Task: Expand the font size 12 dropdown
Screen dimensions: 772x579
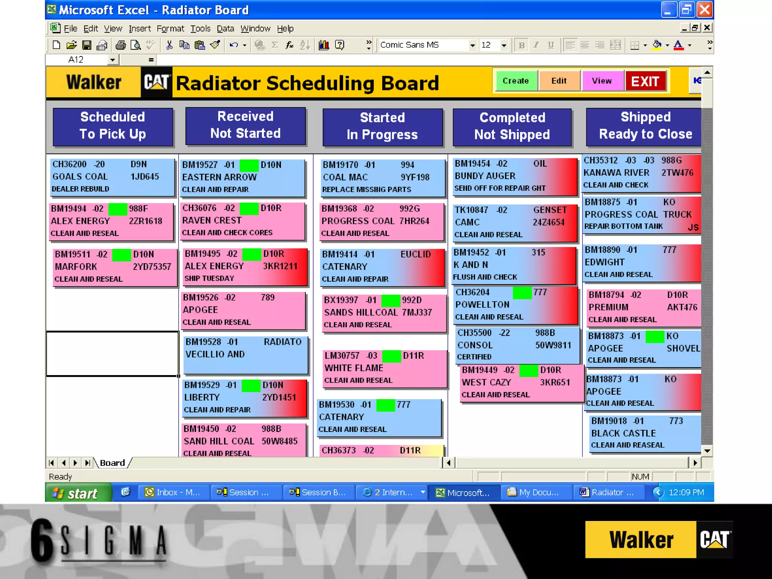Action: 504,45
